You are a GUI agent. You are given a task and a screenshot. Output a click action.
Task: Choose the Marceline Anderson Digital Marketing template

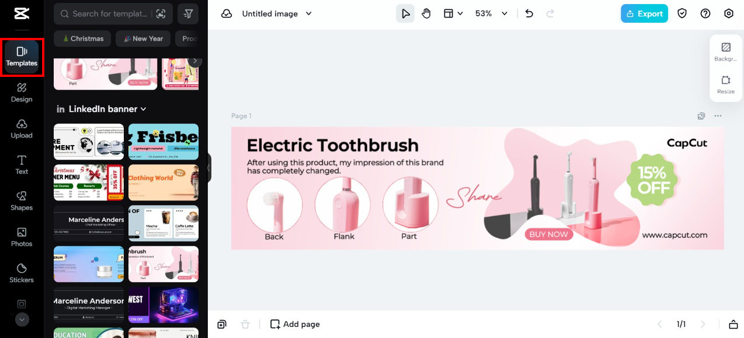point(89,305)
